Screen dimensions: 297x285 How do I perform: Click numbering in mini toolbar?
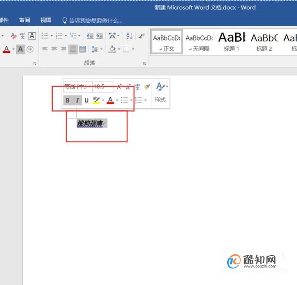click(x=139, y=100)
